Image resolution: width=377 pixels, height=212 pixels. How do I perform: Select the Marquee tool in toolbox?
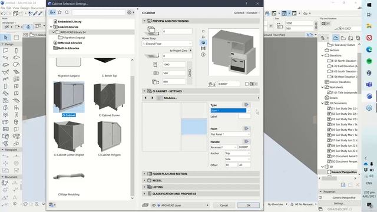[x=16, y=37]
